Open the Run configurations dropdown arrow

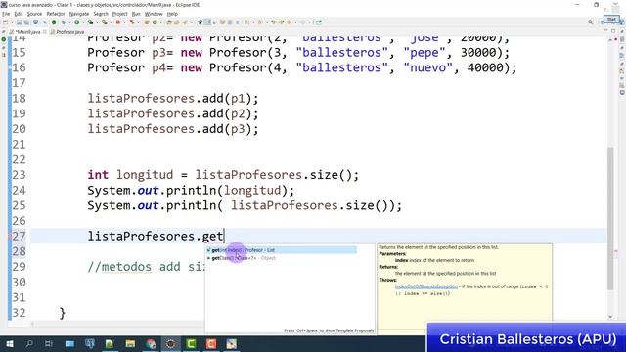pyautogui.click(x=83, y=22)
